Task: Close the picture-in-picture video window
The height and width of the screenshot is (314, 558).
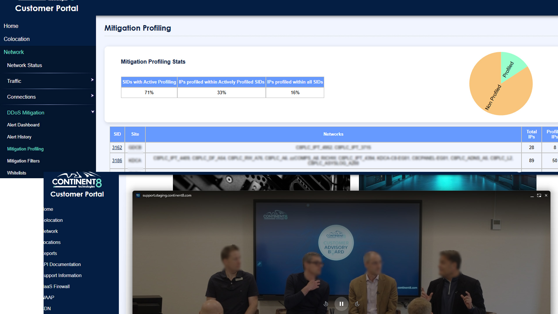Action: 546,195
